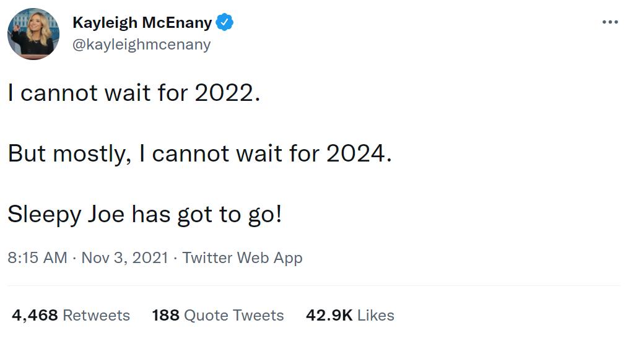The width and height of the screenshot is (636, 341).
Task: Click Kayleigh McEnany's profile avatar photo
Action: [x=33, y=34]
